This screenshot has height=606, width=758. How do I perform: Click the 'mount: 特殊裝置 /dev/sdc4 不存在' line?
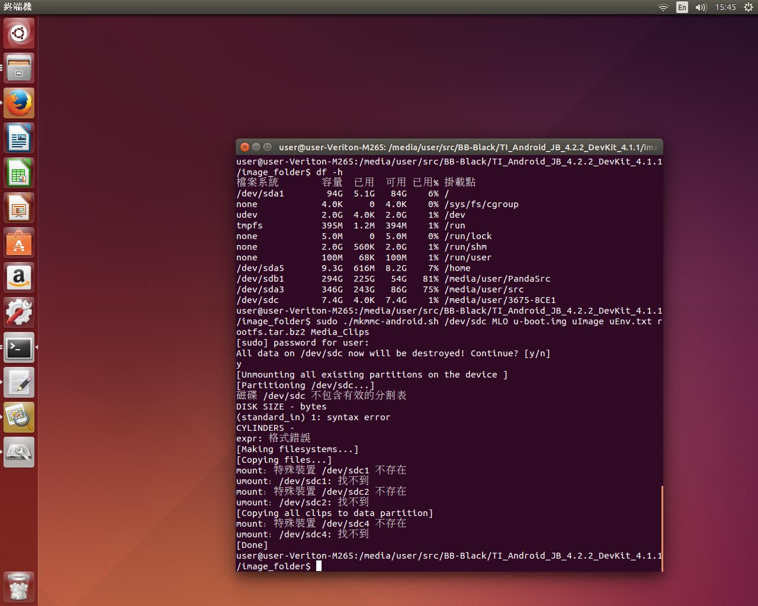322,524
